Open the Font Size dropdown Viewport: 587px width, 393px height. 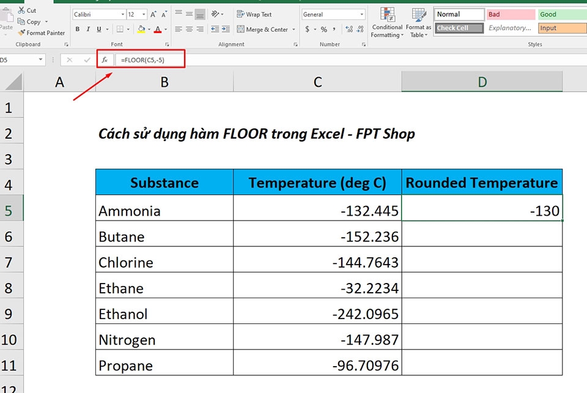(136, 13)
